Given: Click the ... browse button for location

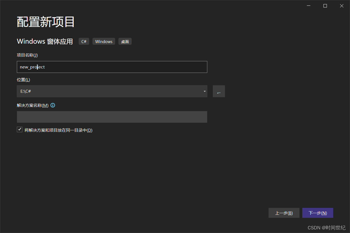Looking at the screenshot, I should pyautogui.click(x=219, y=91).
